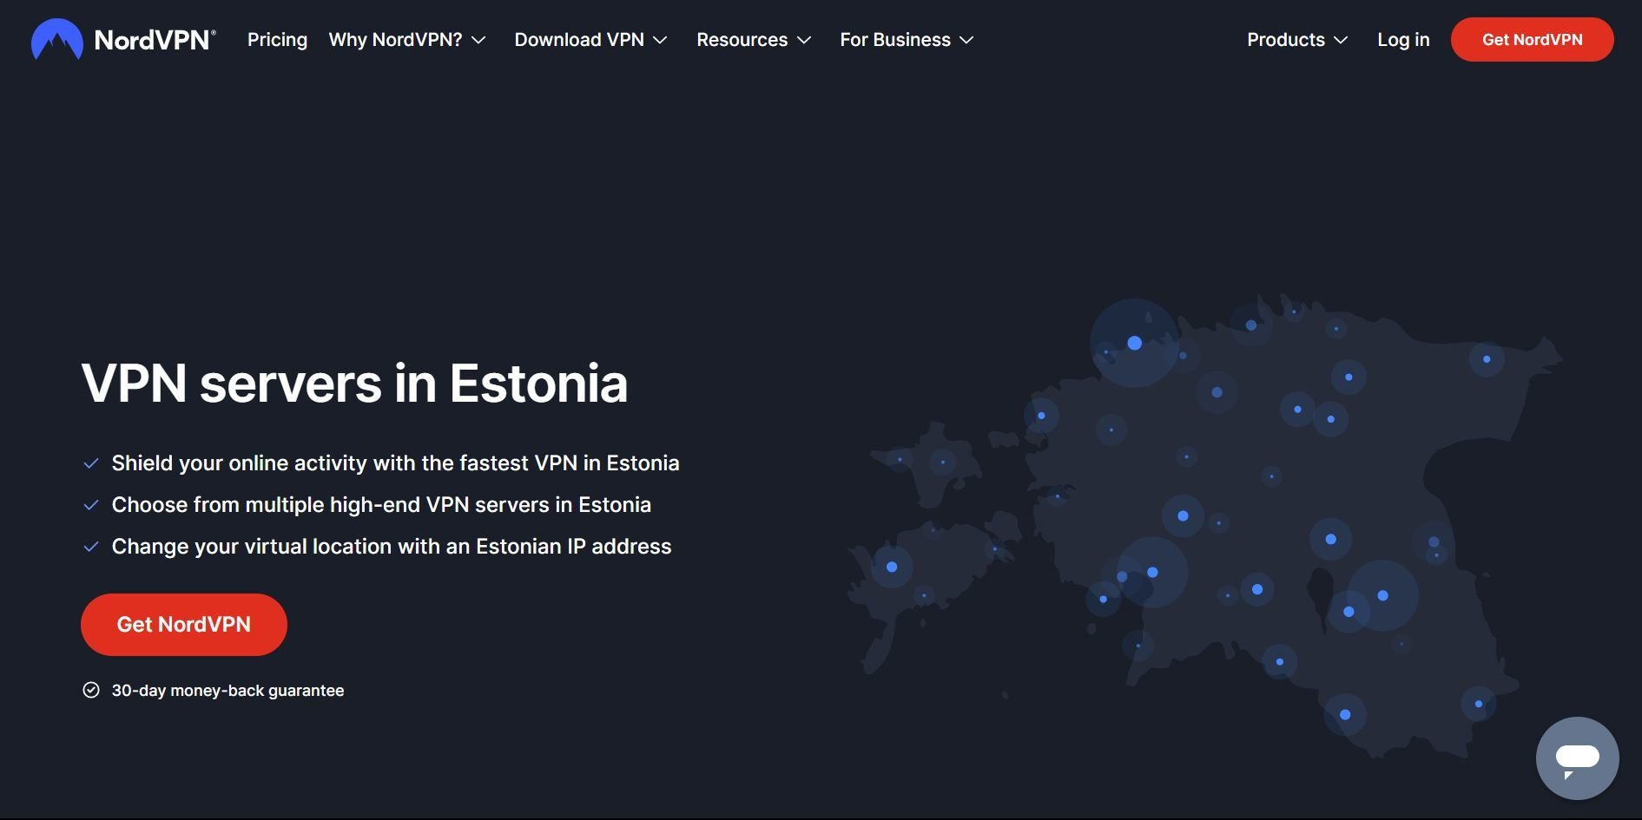Open the Resources menu
Image resolution: width=1642 pixels, height=820 pixels.
coord(742,40)
